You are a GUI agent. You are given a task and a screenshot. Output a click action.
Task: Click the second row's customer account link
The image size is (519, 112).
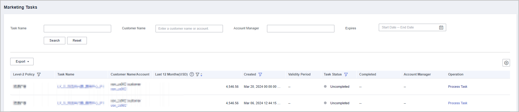[x=118, y=105]
